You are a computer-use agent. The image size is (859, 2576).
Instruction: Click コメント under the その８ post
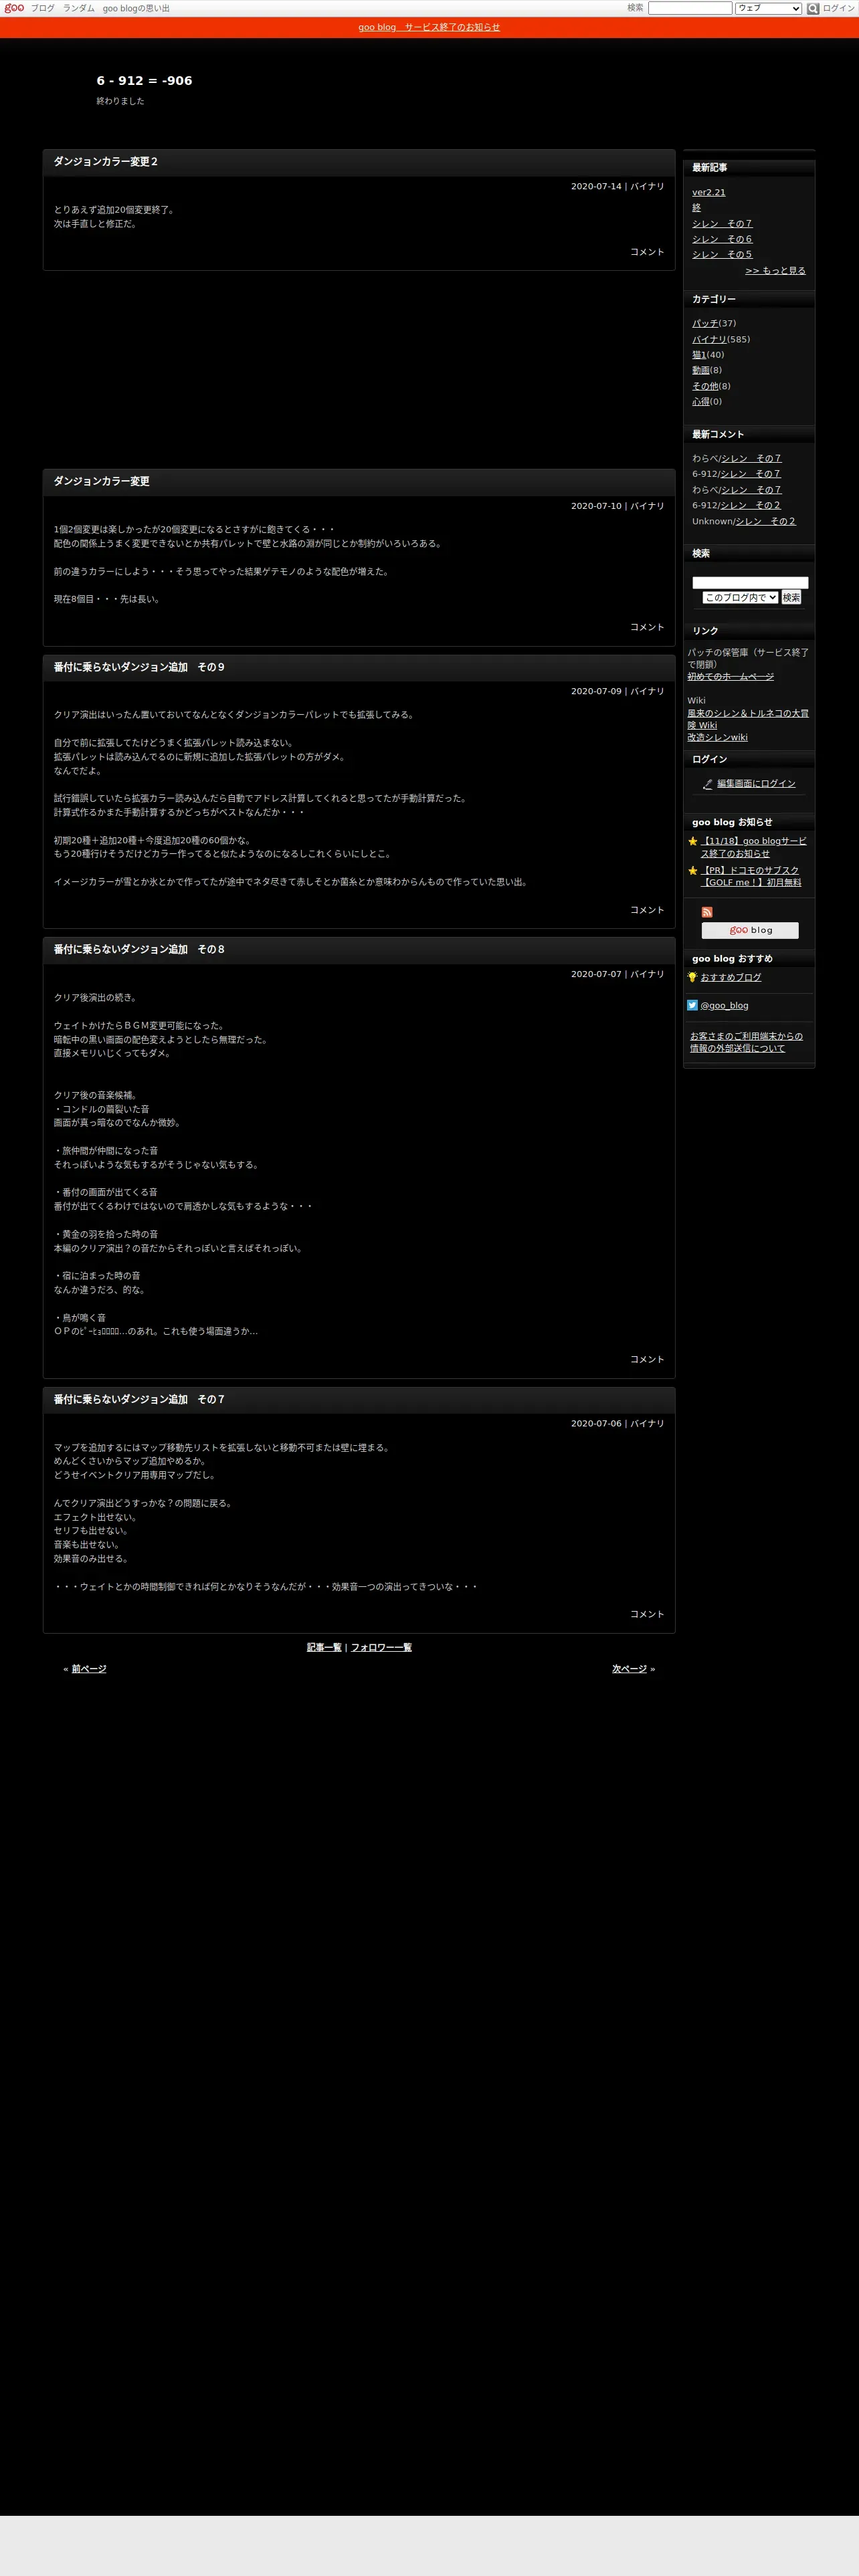click(x=647, y=1359)
